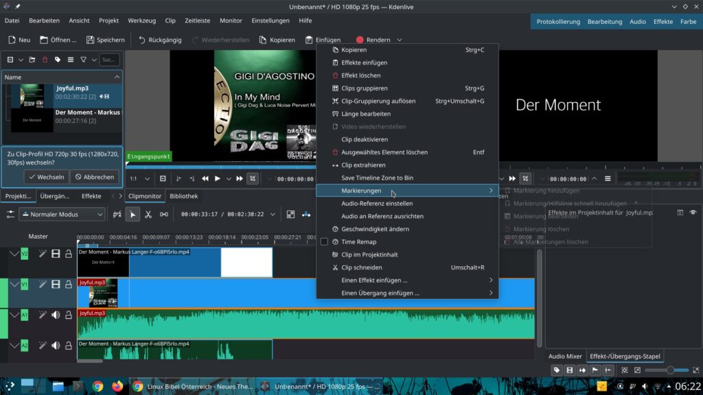Select the razor scissors tool
The height and width of the screenshot is (395, 703).
coord(148,215)
